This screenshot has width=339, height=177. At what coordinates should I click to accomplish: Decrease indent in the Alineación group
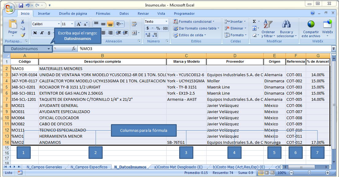tap(118, 33)
